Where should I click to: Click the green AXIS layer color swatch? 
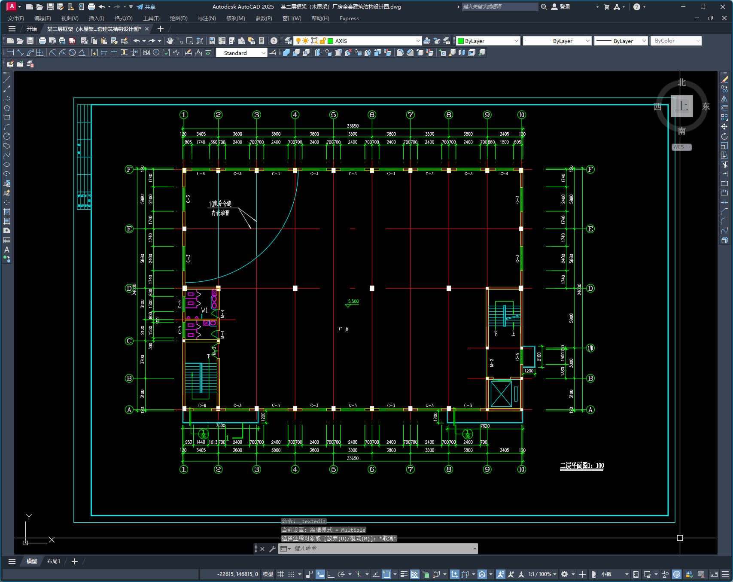click(x=330, y=41)
